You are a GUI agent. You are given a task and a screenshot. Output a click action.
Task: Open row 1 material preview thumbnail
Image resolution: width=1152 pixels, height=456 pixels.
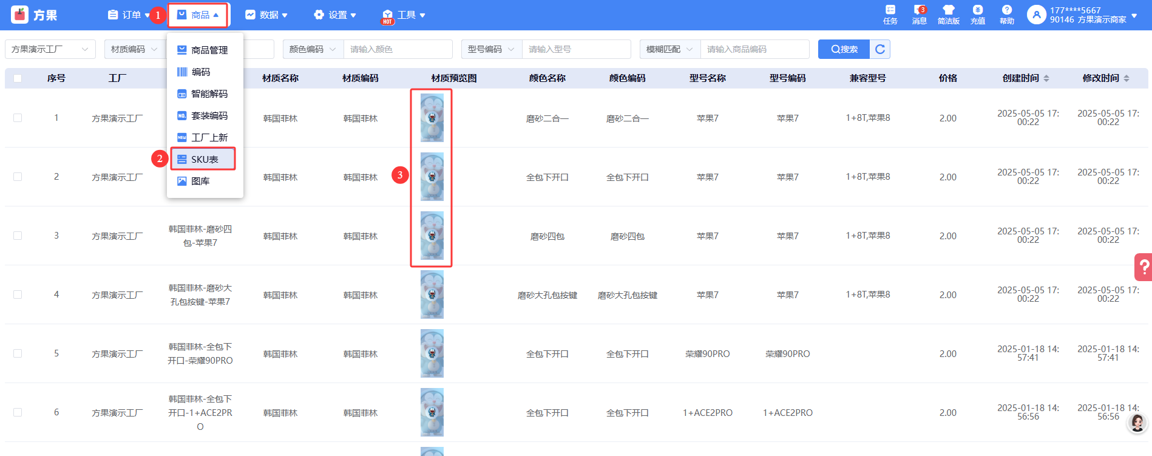pyautogui.click(x=432, y=118)
